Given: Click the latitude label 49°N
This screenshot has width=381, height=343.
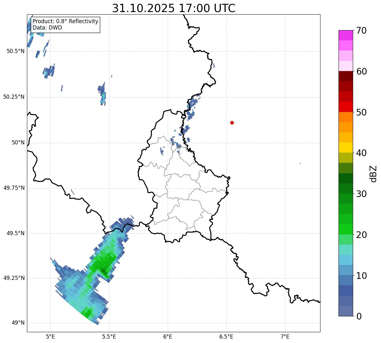Looking at the screenshot, I should [x=18, y=323].
